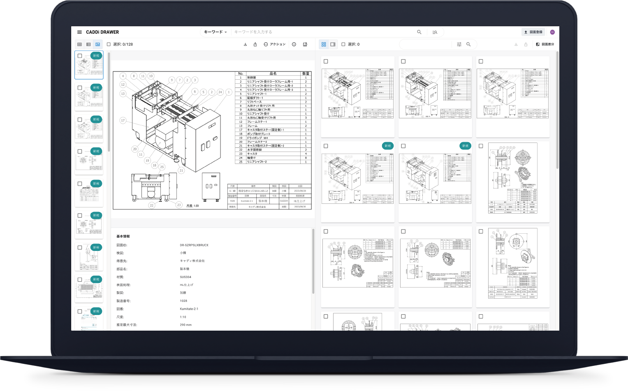
Task: Click the greyed share icon in right toolbar
Action: tap(526, 44)
